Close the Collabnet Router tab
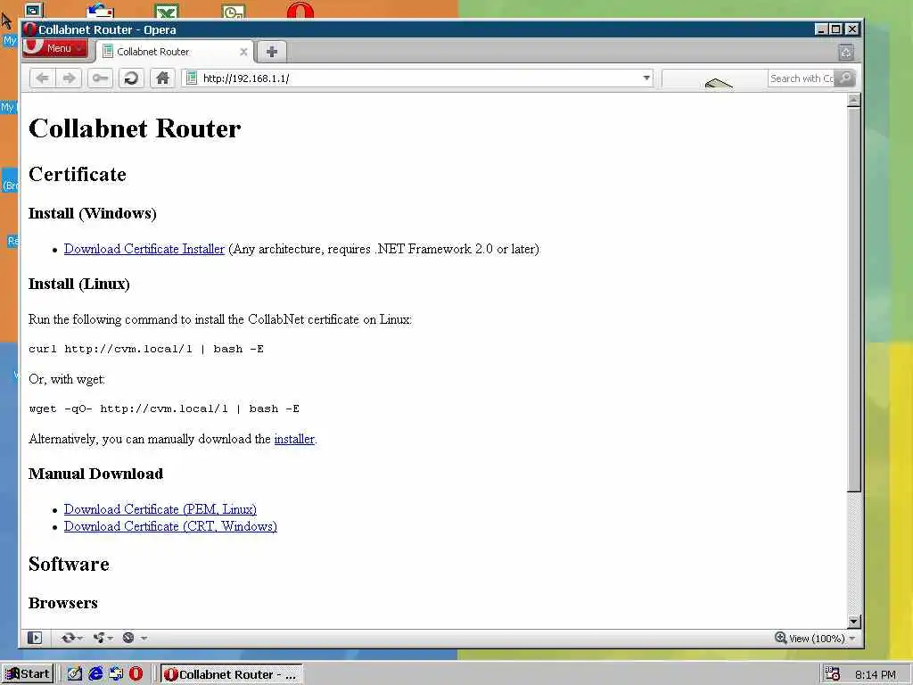 coord(243,52)
